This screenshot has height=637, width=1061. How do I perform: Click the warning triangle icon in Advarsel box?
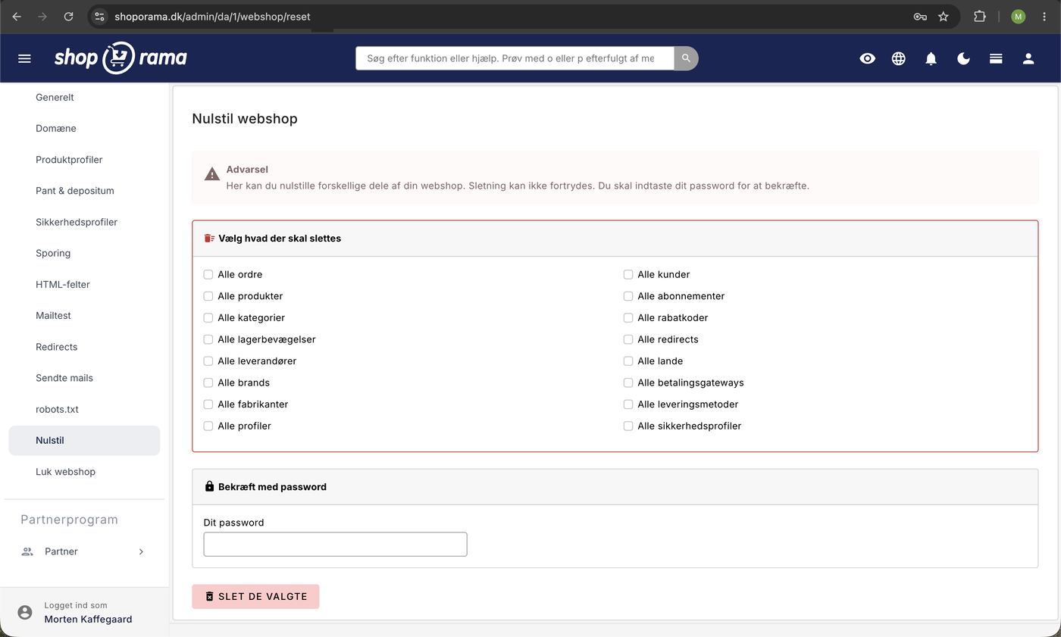[212, 174]
